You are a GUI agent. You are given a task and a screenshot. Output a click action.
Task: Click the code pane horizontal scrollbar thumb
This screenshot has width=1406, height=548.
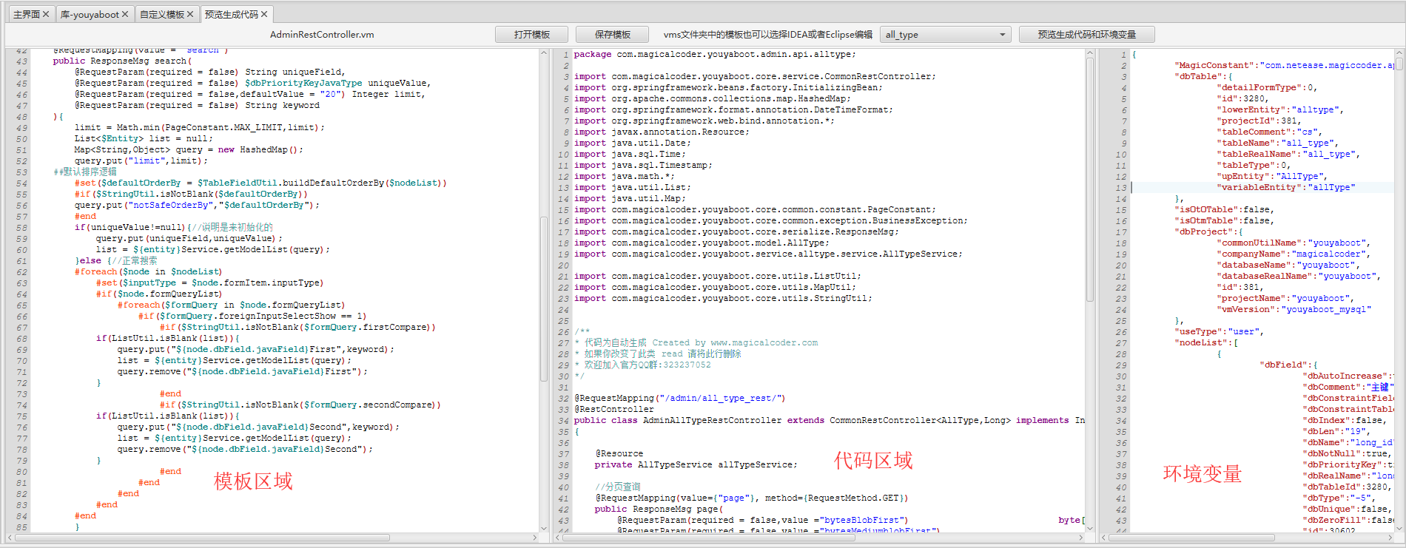[x=710, y=538]
